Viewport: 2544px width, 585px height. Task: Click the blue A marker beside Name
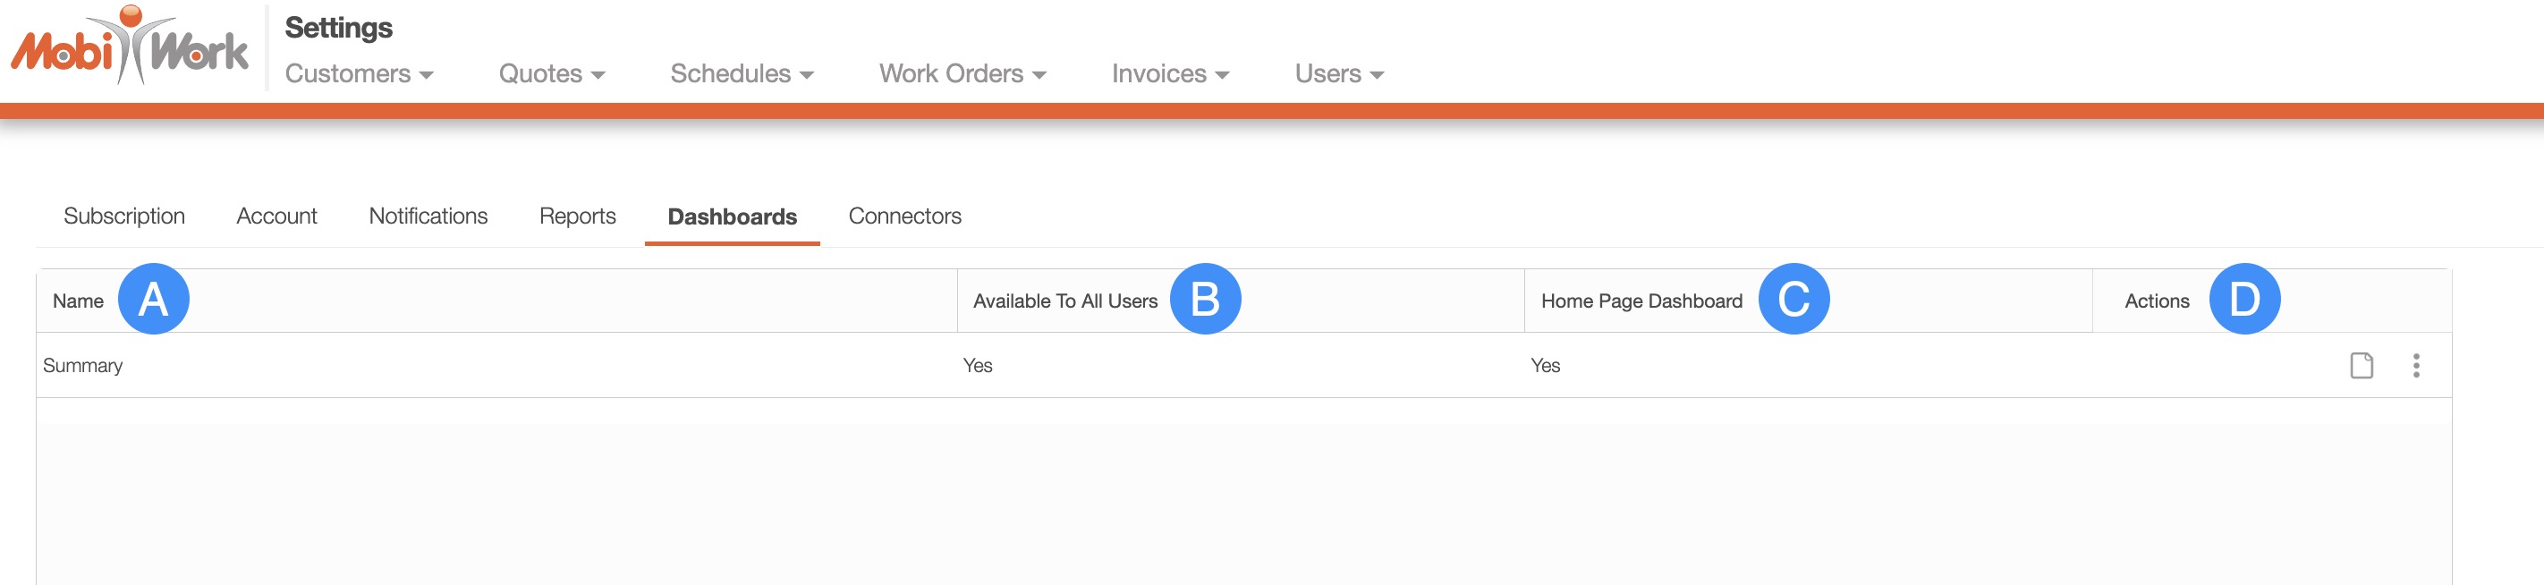153,300
